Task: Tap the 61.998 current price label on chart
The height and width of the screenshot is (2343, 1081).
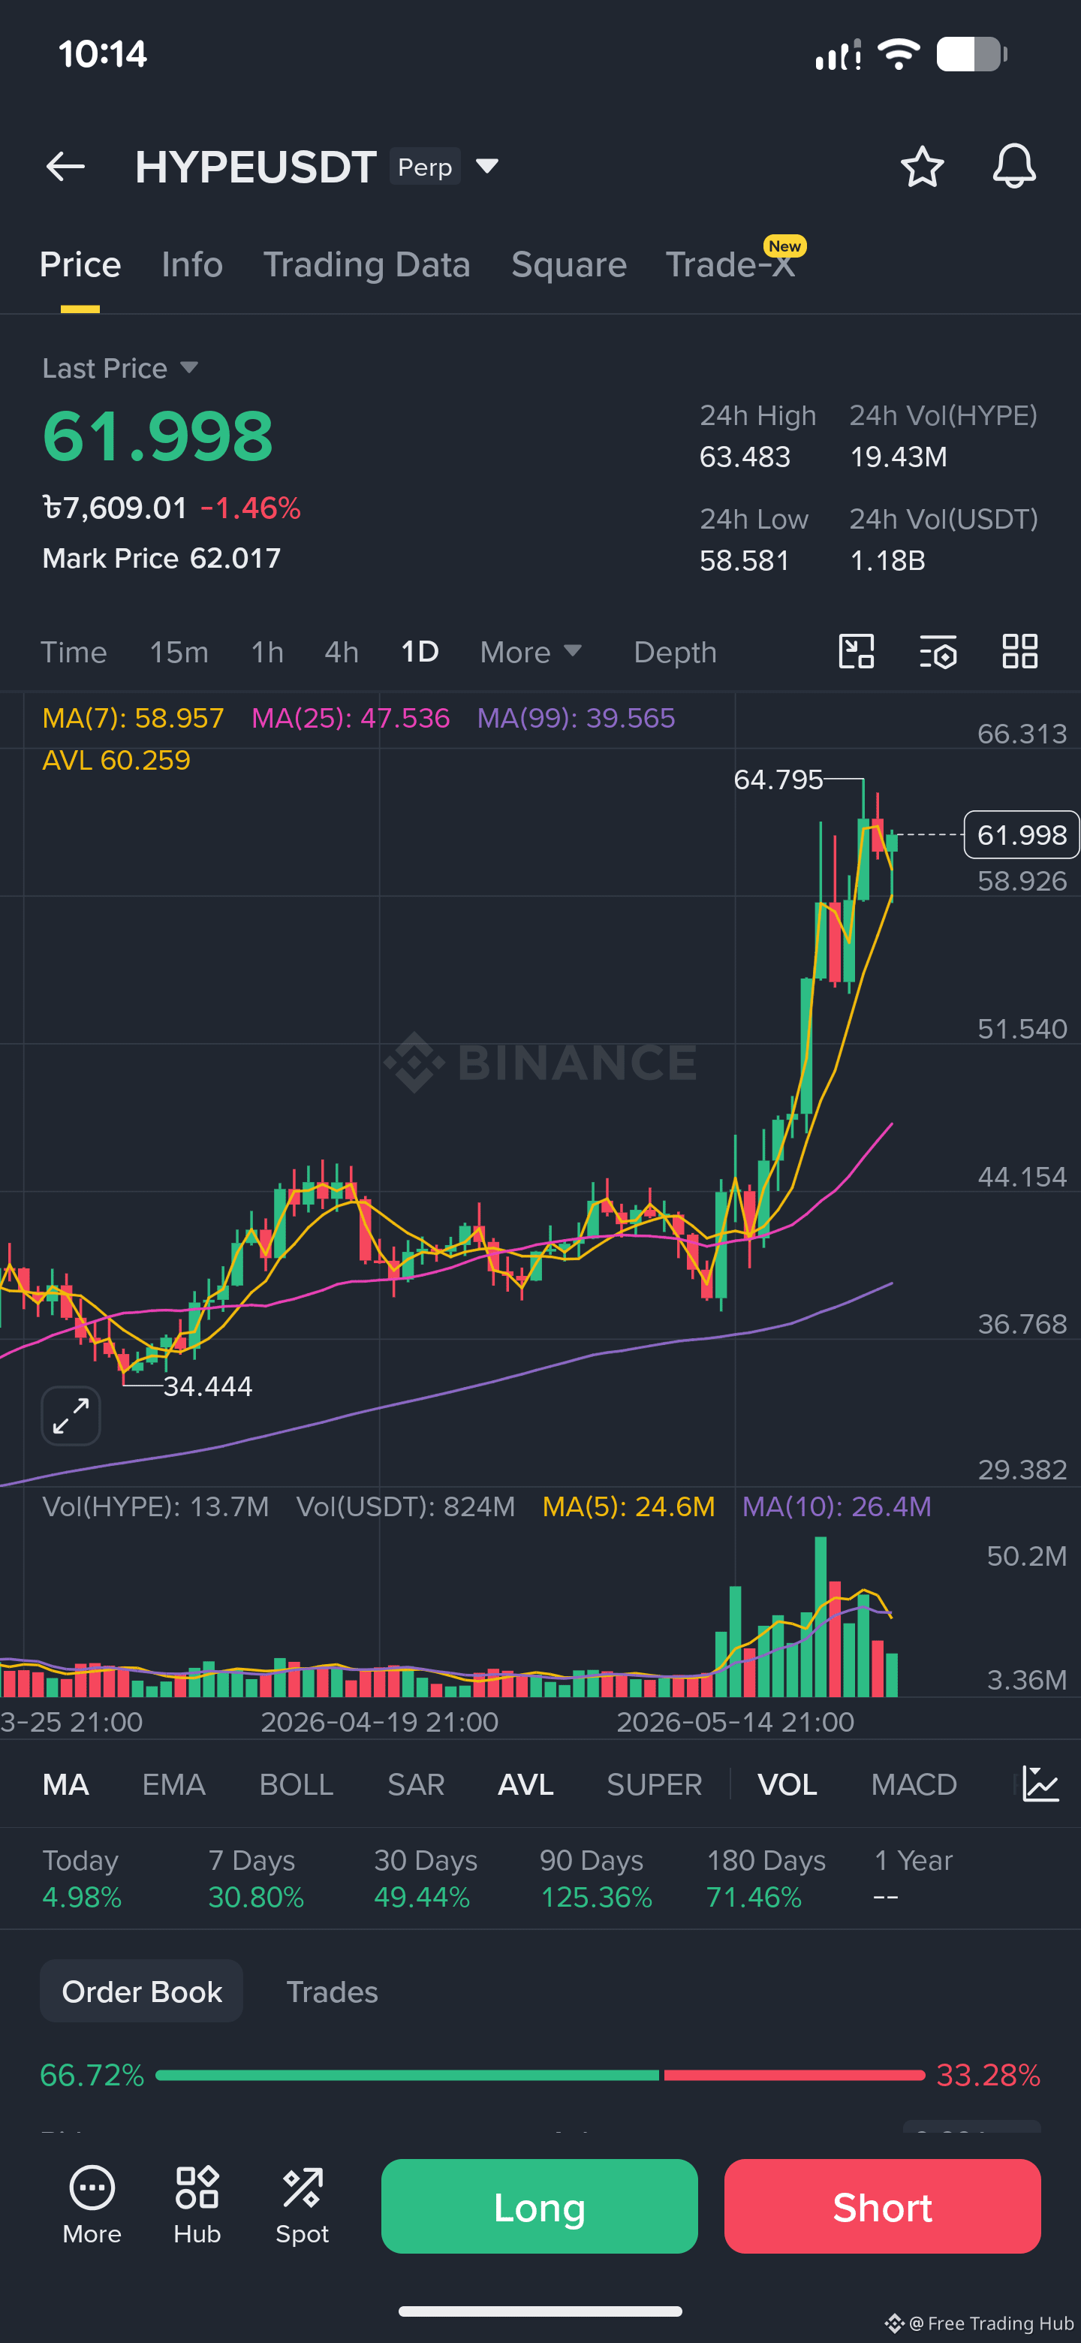Action: pyautogui.click(x=1021, y=834)
